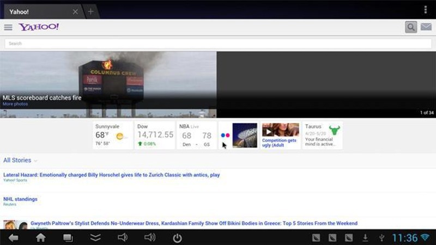Open the second notification tray icon
The image size is (436, 245).
coord(332,238)
